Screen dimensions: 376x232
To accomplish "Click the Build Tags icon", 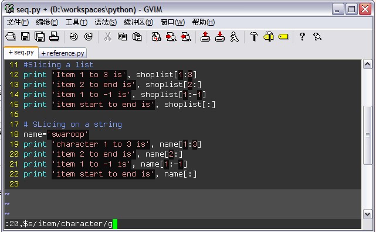I will tap(269, 37).
